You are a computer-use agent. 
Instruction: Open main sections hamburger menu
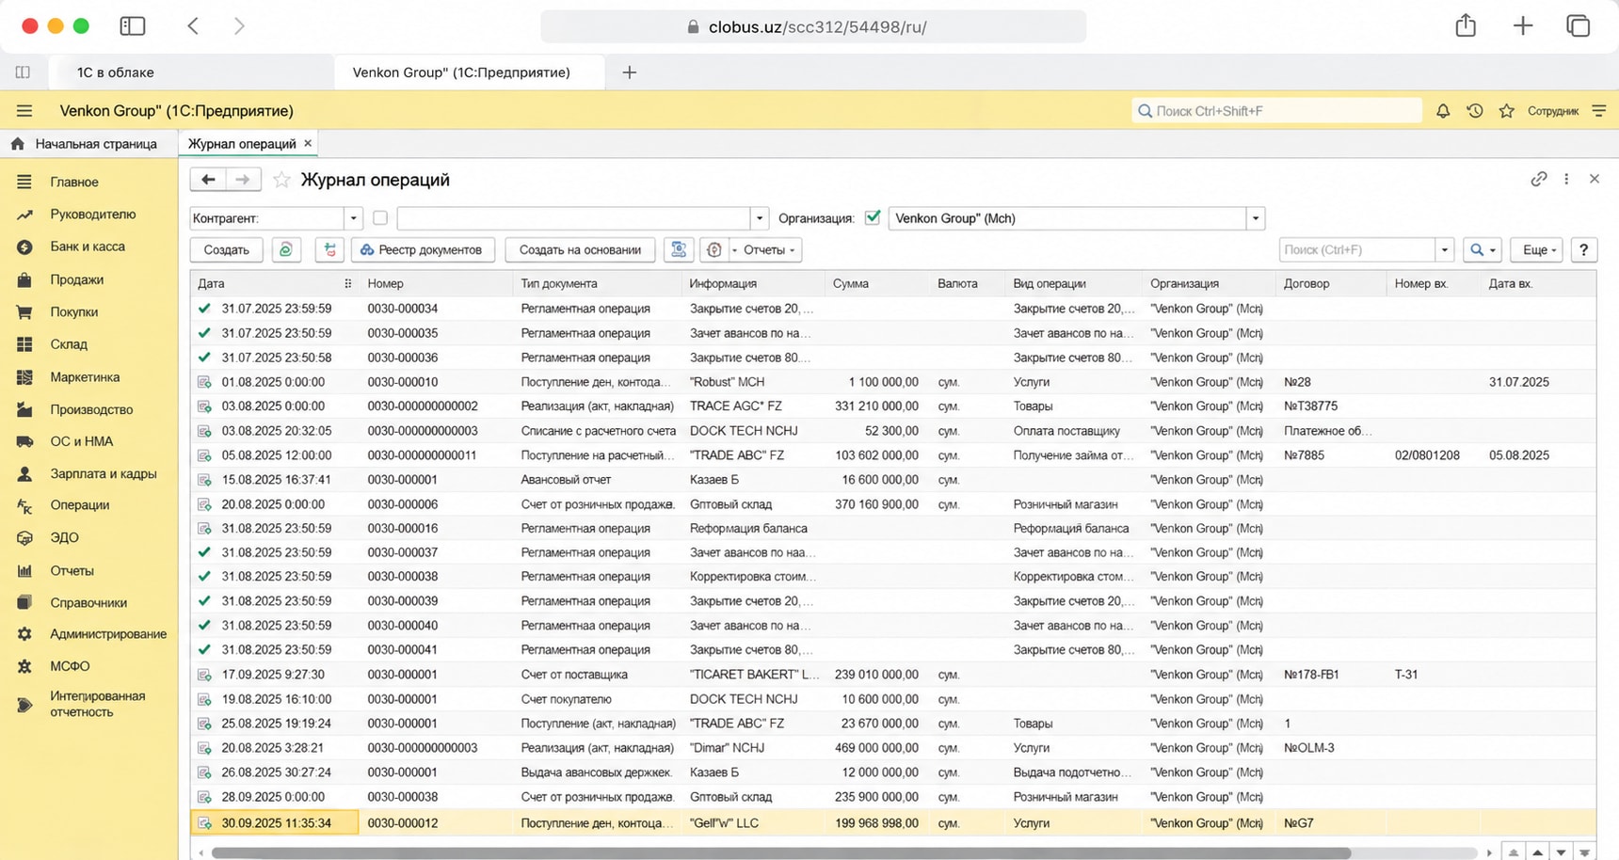[x=24, y=111]
